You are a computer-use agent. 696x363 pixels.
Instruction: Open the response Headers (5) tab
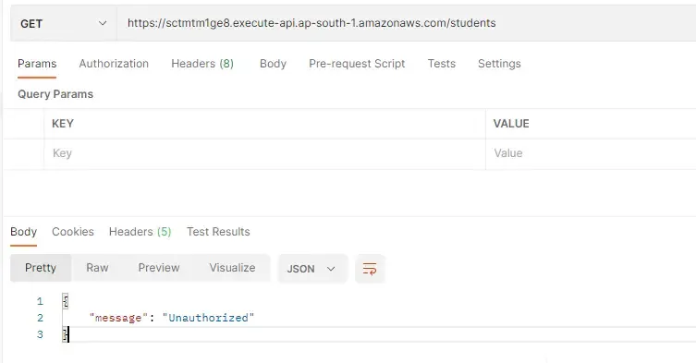(x=140, y=232)
